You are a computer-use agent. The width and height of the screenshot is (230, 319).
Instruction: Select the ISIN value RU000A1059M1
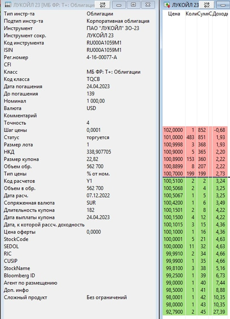[104, 50]
